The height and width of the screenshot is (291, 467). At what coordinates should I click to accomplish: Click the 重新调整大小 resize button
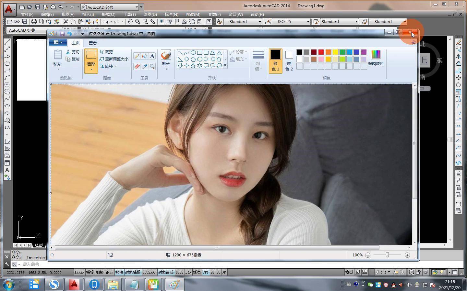point(114,59)
